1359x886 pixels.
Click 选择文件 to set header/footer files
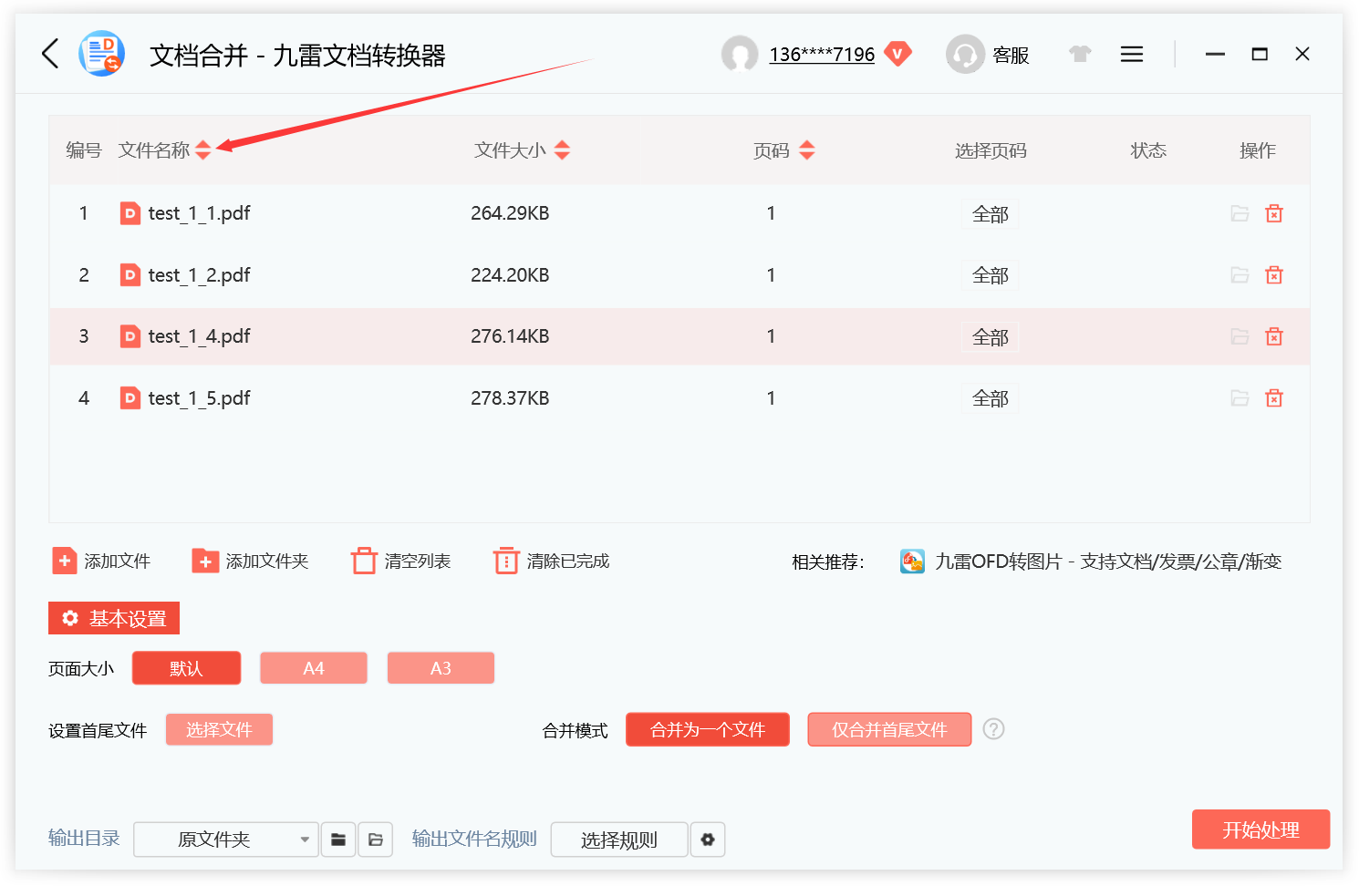pyautogui.click(x=219, y=729)
